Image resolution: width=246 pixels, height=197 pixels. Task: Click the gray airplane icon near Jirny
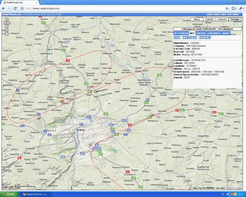pos(152,115)
